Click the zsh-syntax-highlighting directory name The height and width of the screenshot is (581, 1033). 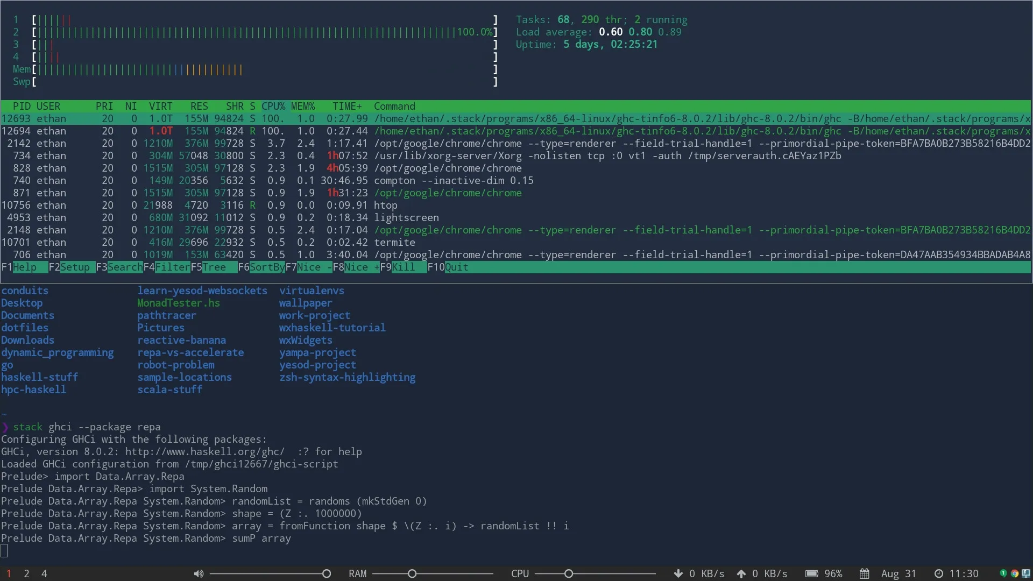point(347,377)
